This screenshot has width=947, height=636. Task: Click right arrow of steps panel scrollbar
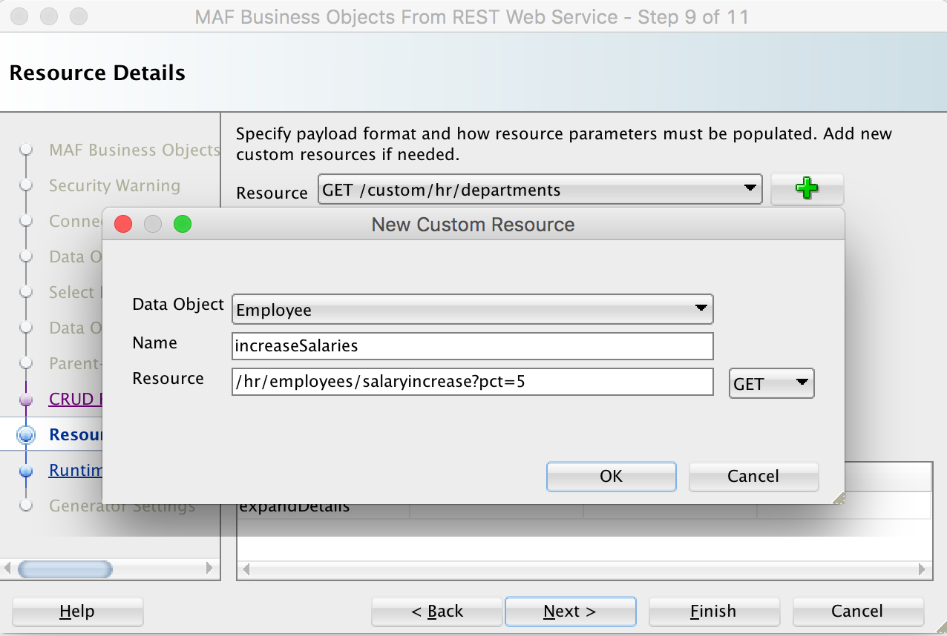209,569
